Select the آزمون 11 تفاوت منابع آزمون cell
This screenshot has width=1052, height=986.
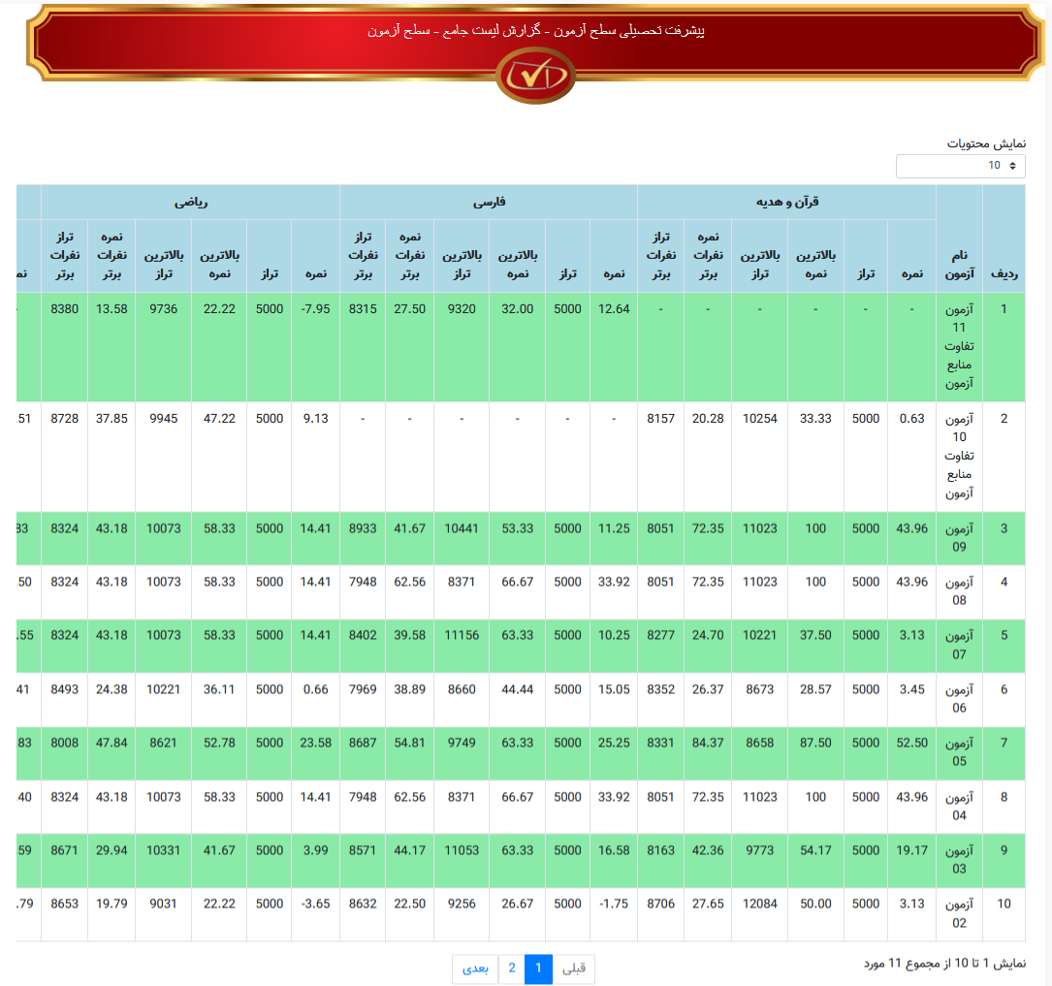coord(960,347)
